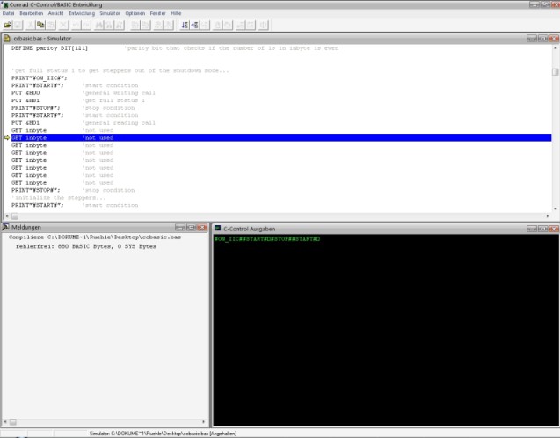Open the Optionen menu
Screen dimensions: 560x438
click(135, 13)
